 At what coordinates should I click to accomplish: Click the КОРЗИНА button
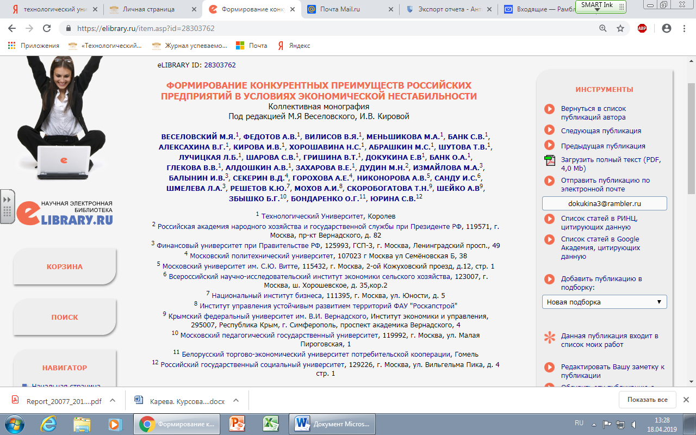pyautogui.click(x=65, y=266)
